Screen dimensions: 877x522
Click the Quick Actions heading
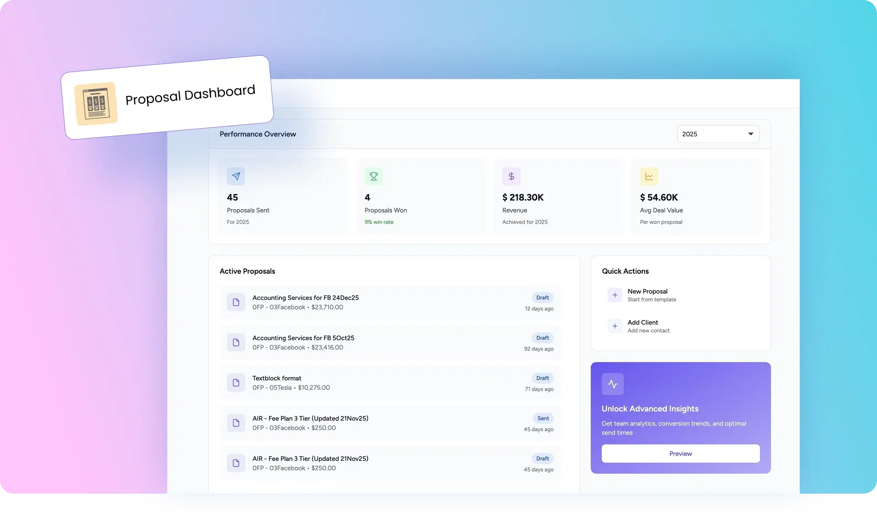[625, 271]
